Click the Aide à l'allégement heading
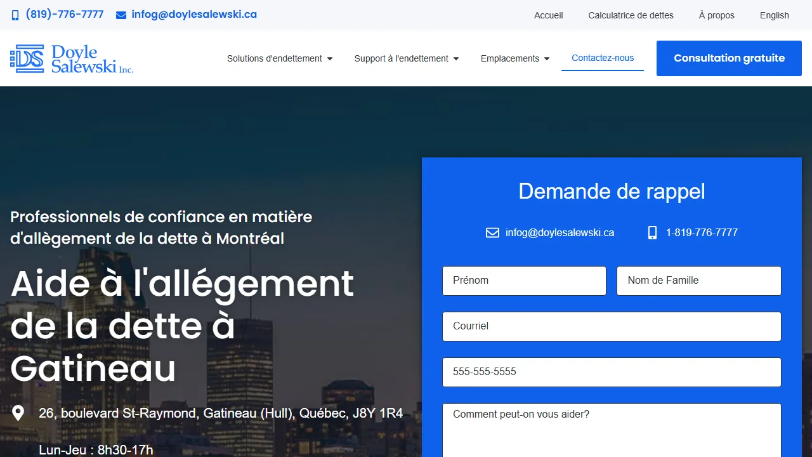The width and height of the screenshot is (812, 457). point(182,326)
